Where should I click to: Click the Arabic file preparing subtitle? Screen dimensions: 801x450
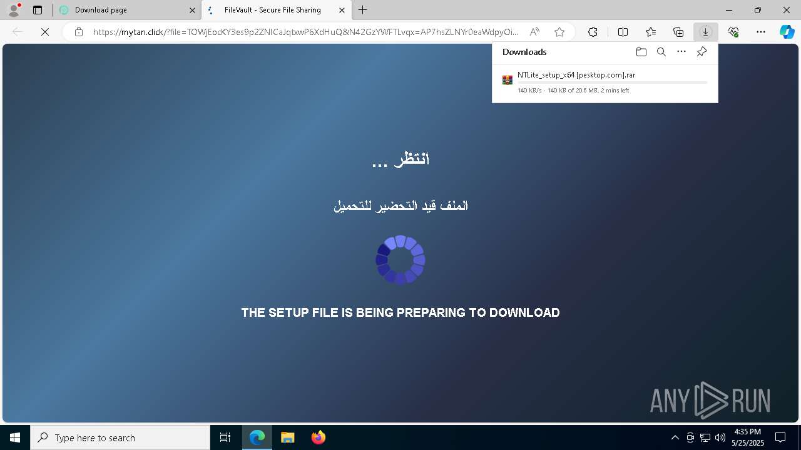tap(400, 206)
